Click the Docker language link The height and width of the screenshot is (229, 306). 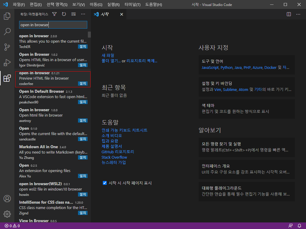[270, 68]
